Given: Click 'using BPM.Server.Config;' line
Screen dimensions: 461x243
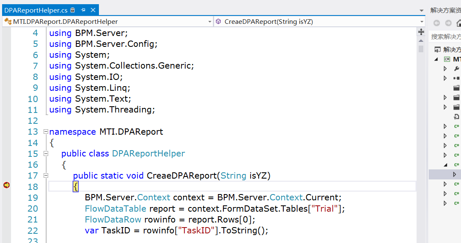Looking at the screenshot, I should click(103, 44).
